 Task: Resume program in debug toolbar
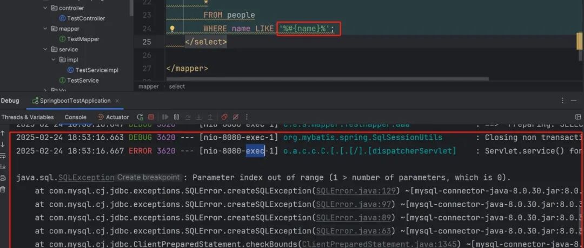(x=165, y=117)
